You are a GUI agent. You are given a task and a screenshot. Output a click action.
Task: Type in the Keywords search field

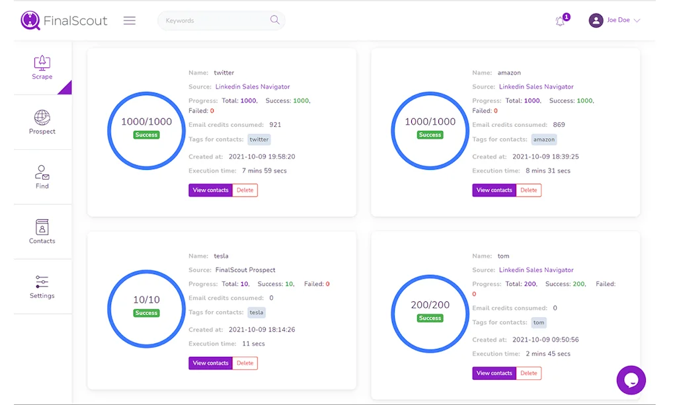pos(215,20)
